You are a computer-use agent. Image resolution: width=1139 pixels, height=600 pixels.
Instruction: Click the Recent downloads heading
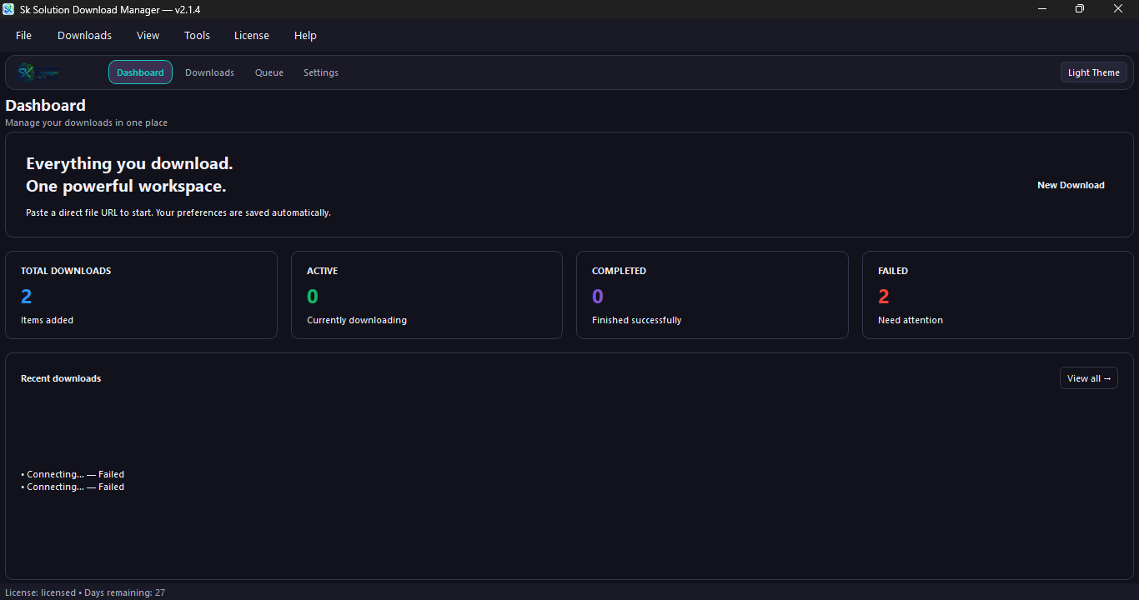61,378
